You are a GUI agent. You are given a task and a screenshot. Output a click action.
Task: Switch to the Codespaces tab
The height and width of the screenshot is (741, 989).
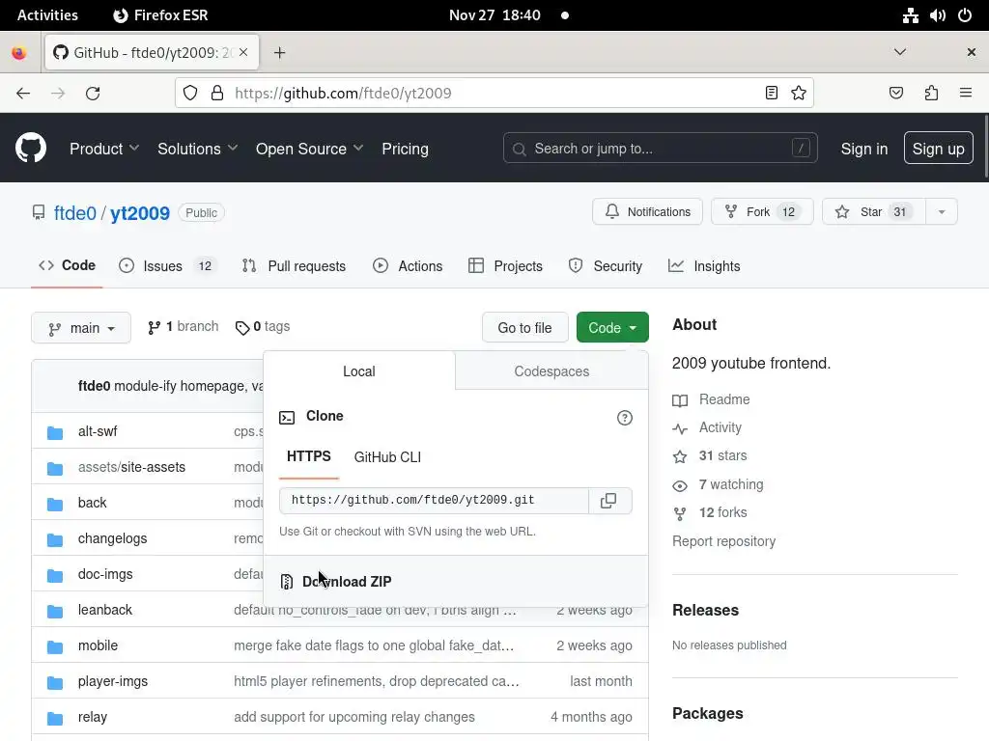tap(551, 371)
